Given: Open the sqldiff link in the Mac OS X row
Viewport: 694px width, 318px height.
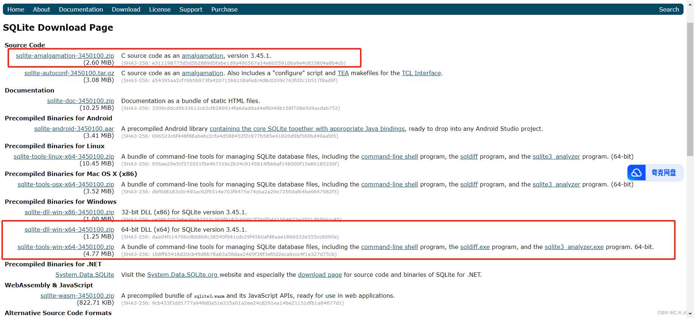Looking at the screenshot, I should point(469,184).
